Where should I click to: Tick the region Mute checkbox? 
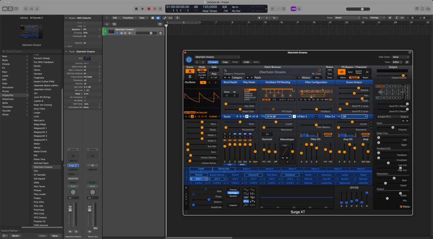point(84,23)
